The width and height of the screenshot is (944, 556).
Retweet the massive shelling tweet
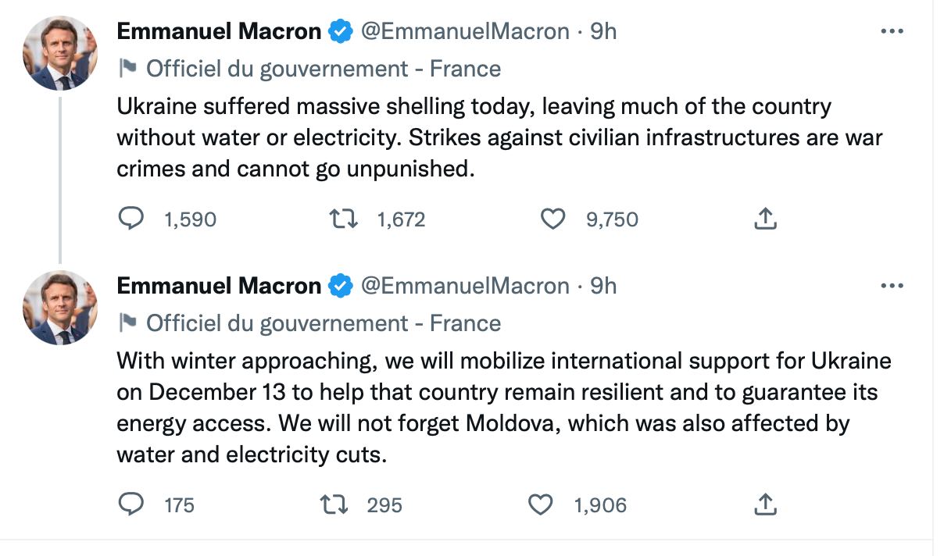(344, 219)
